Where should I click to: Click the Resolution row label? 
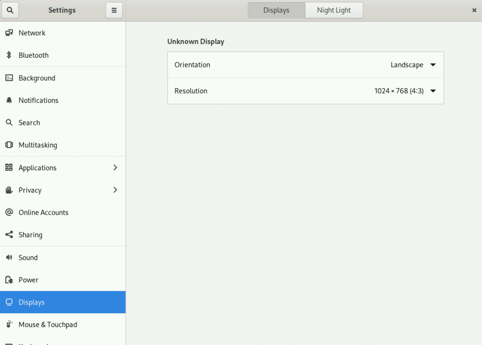coord(191,91)
